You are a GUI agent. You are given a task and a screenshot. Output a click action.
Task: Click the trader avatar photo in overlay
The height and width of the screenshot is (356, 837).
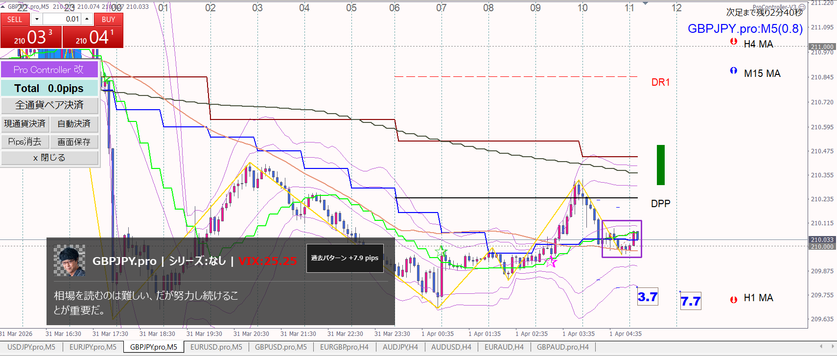click(x=69, y=261)
